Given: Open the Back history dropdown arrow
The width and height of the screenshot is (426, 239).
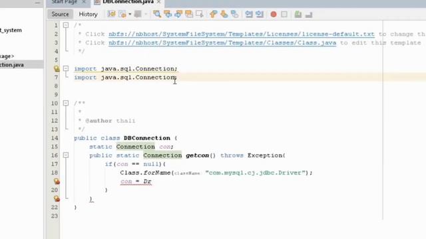Looking at the screenshot, I should point(130,14).
